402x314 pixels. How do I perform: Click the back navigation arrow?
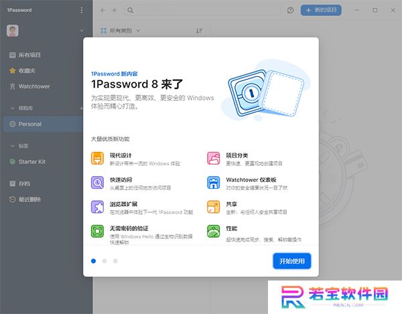[x=103, y=10]
